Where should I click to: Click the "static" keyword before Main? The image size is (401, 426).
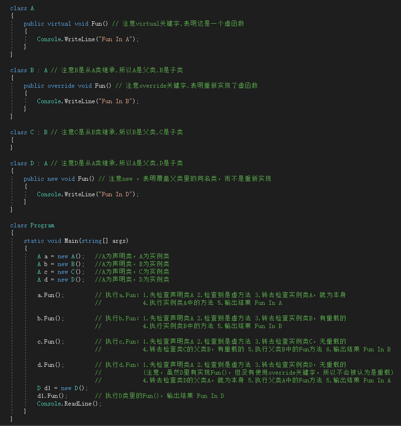(34, 241)
